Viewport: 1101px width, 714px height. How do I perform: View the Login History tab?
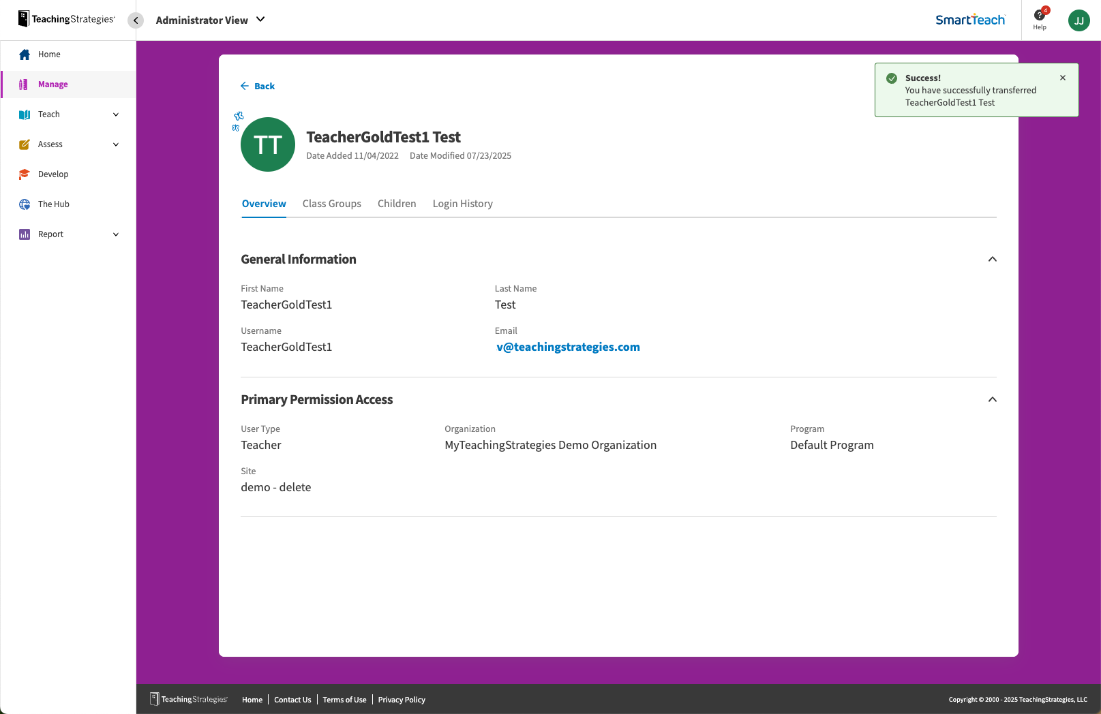tap(462, 203)
